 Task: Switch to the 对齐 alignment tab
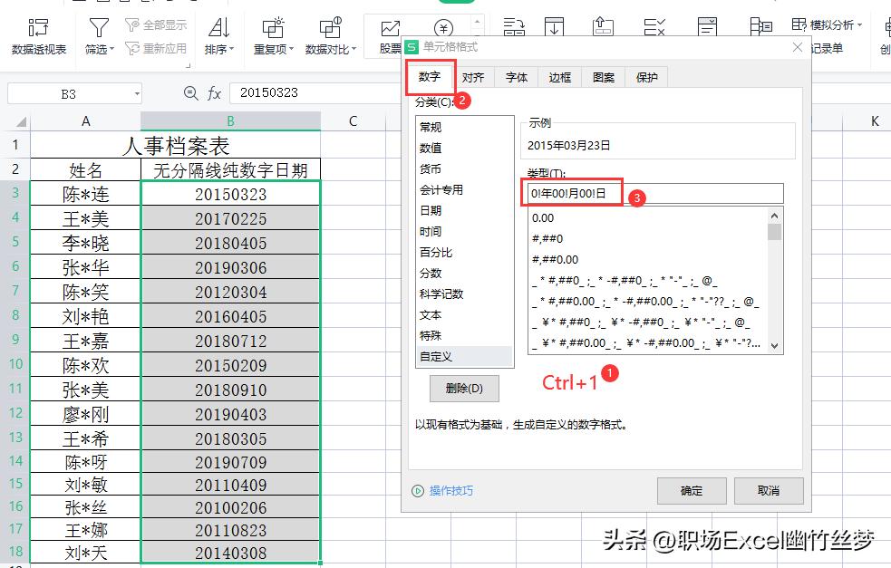point(475,77)
